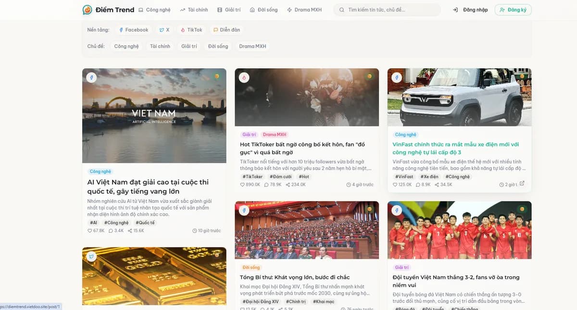This screenshot has width=577, height=310.
Task: Click Facebook badge on AI Việt Nam card
Action: point(91,77)
